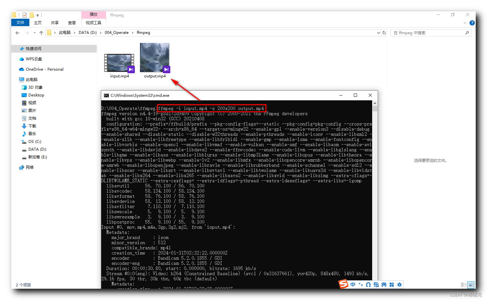Viewport: 487px width, 300px height.
Task: Refresh the current folder view
Action: click(x=384, y=33)
